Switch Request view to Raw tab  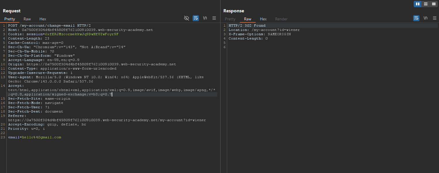(27, 19)
